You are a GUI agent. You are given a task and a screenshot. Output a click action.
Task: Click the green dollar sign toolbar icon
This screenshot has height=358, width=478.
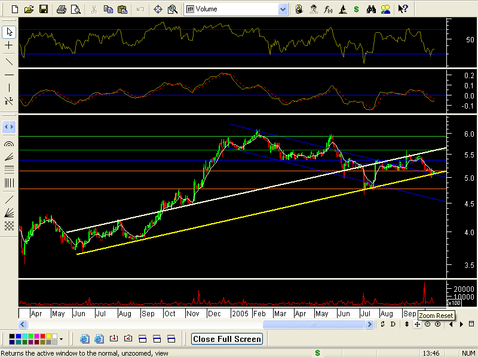pos(357,9)
